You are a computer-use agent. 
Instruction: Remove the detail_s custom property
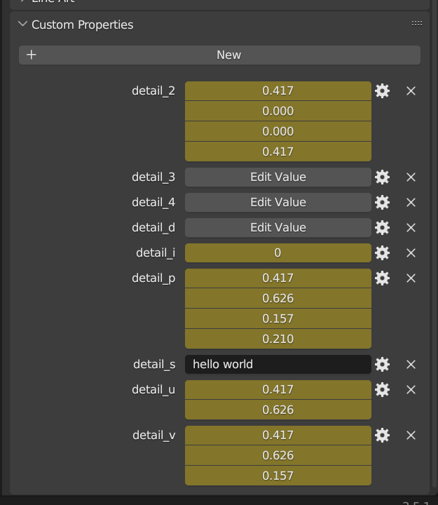(x=411, y=364)
